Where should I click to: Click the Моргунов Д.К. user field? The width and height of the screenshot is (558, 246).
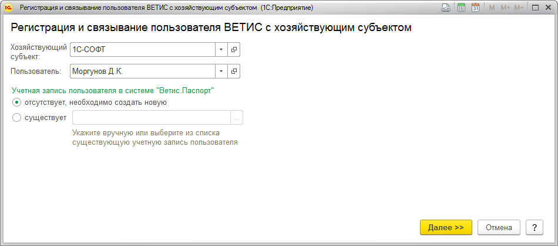[143, 71]
